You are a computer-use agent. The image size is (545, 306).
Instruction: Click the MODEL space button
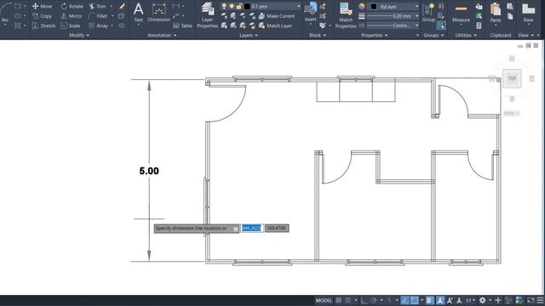coord(324,300)
